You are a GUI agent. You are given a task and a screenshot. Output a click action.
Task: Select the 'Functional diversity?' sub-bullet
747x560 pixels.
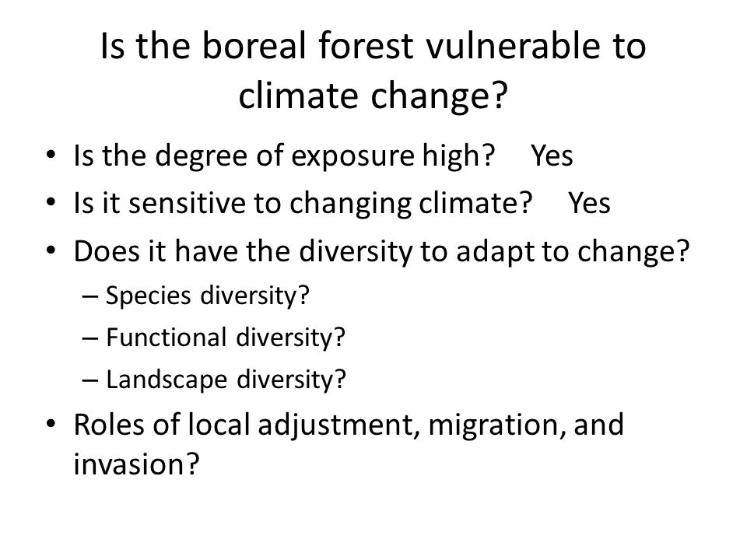pyautogui.click(x=225, y=338)
